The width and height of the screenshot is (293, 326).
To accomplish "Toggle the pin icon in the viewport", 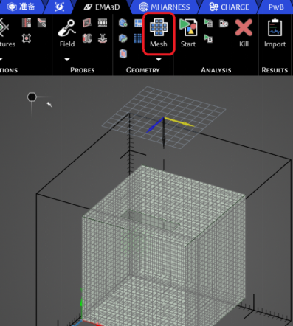I will pyautogui.click(x=49, y=105).
